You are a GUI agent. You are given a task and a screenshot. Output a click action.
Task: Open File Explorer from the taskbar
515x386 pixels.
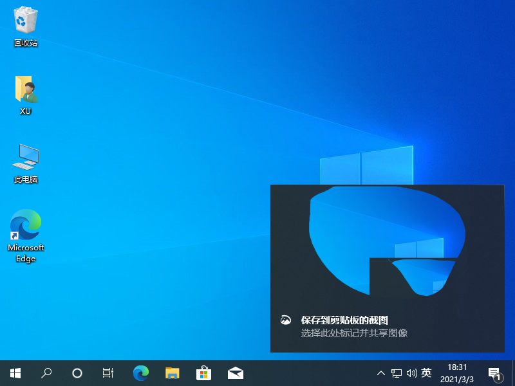[172, 372]
